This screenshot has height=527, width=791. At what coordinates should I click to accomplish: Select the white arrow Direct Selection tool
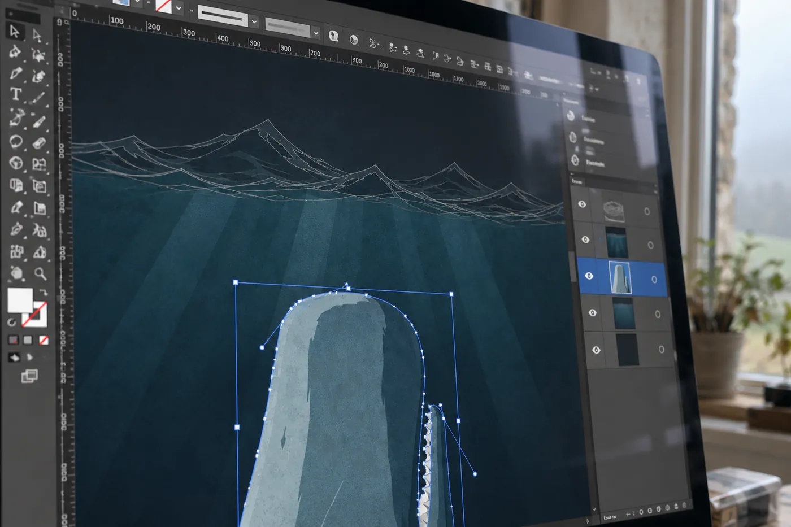(37, 35)
